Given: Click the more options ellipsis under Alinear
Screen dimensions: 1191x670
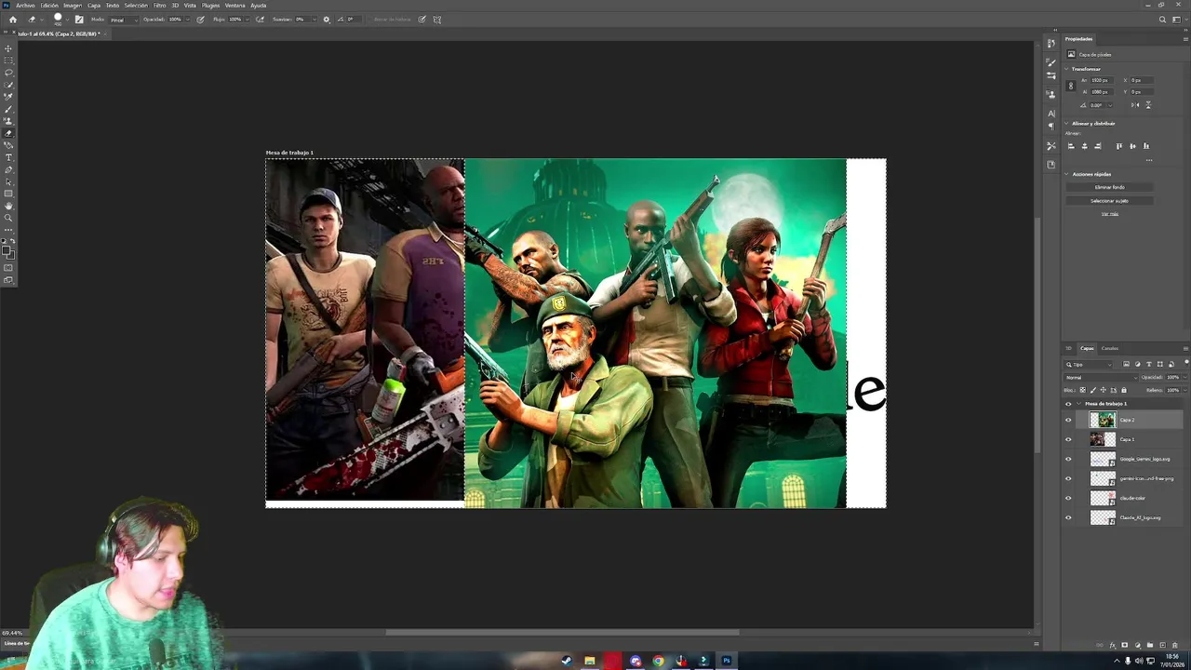Looking at the screenshot, I should pos(1149,160).
